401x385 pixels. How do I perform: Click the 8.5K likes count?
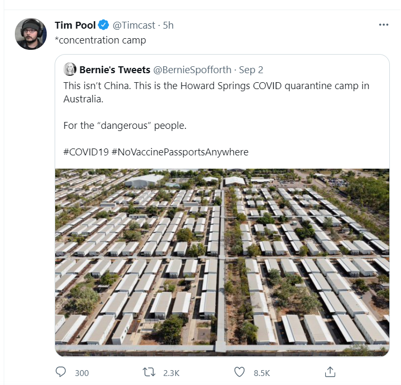click(x=261, y=373)
